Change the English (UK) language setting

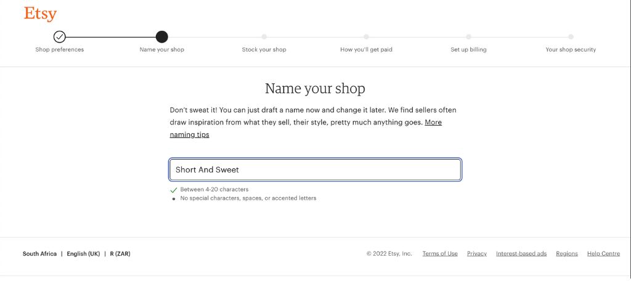coord(83,254)
